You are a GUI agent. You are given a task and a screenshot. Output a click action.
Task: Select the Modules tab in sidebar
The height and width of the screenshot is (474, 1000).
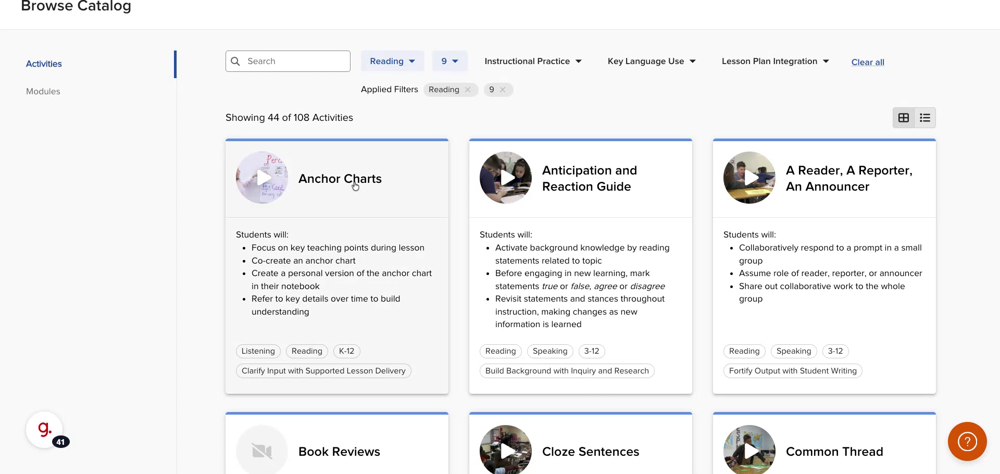coord(43,91)
